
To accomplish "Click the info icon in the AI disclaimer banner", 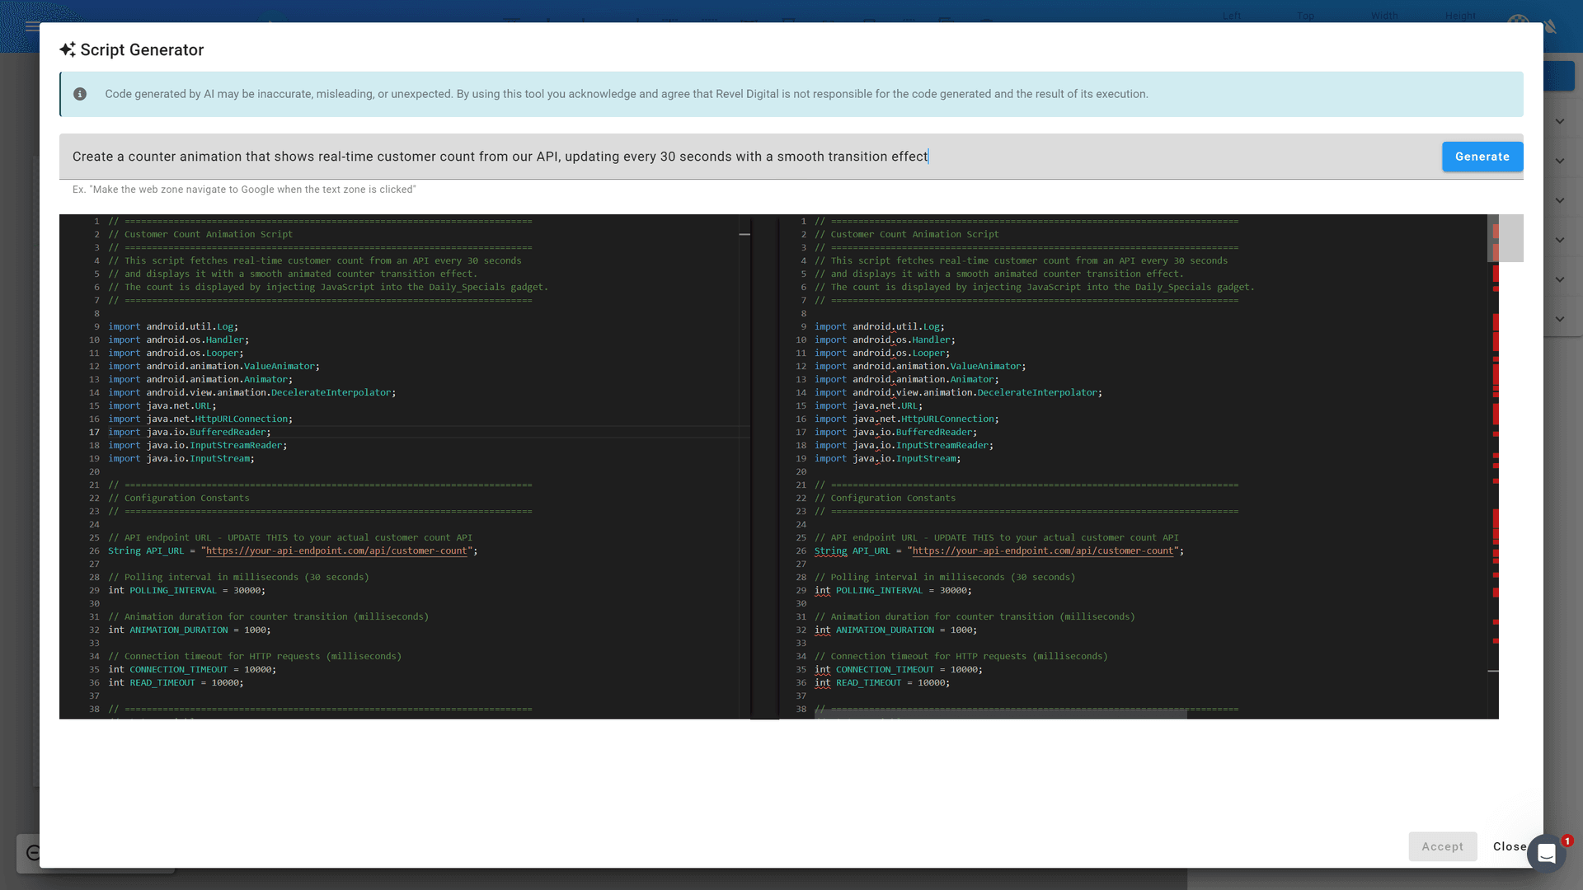I will pos(80,94).
